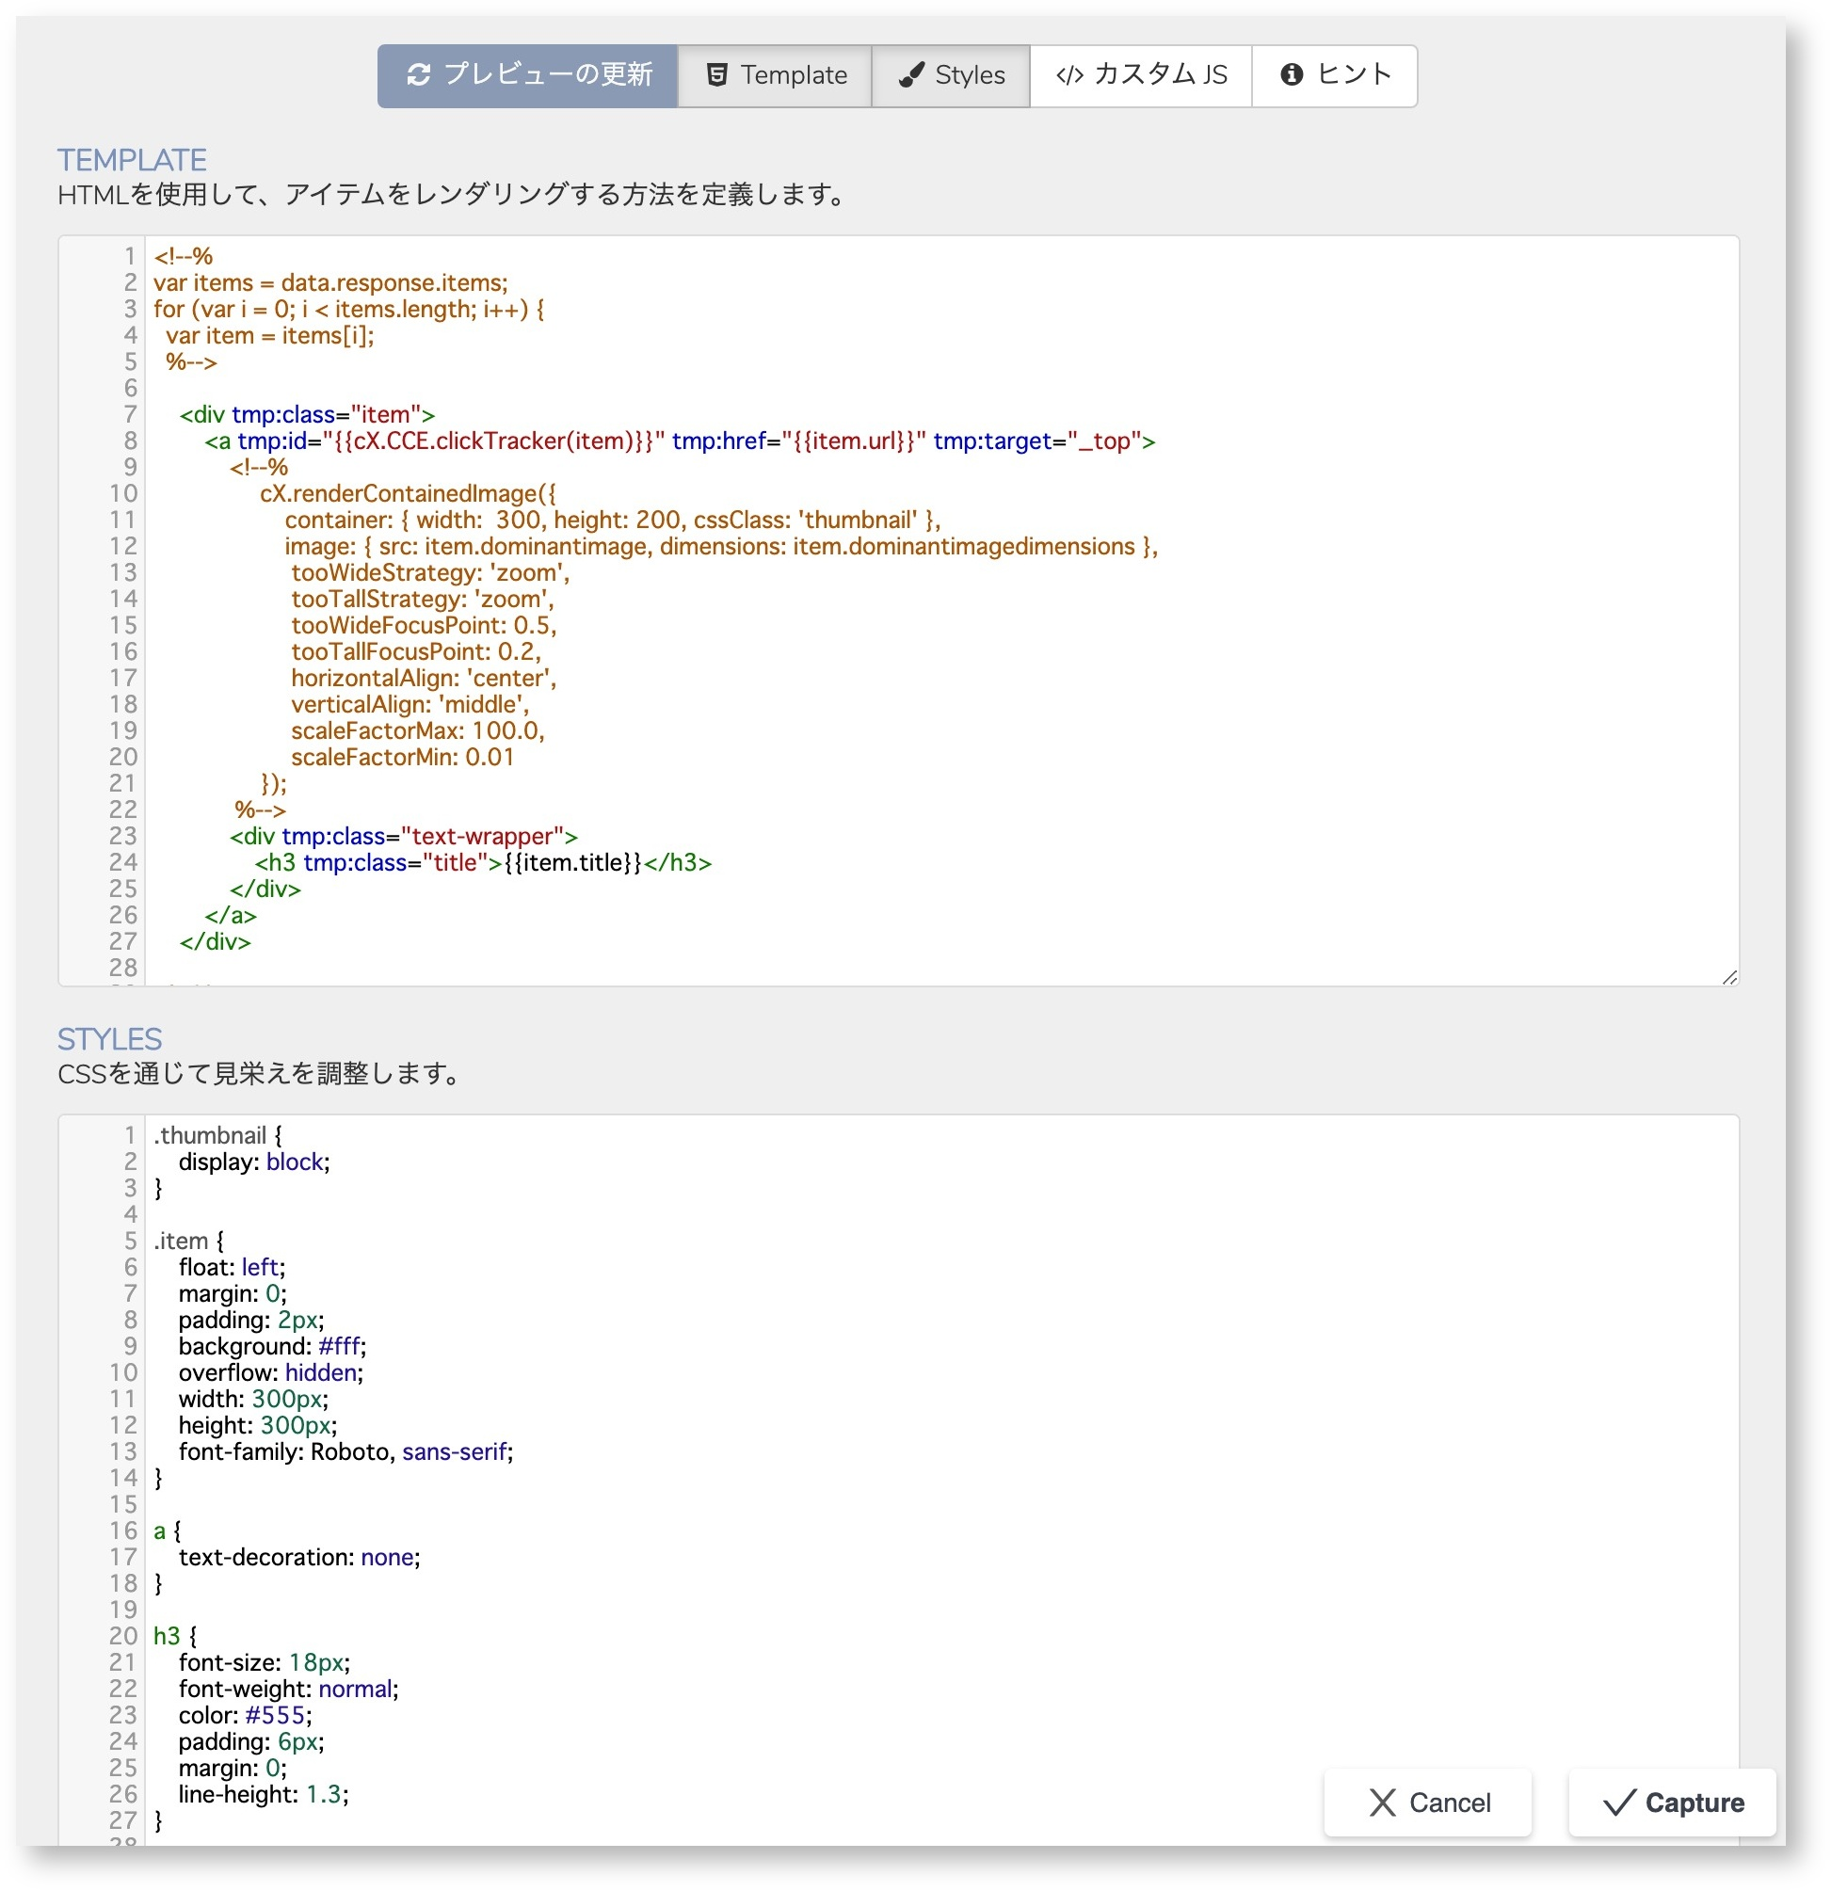This screenshot has height=1891, width=1831.
Task: Click template line with data.response.items
Action: point(330,282)
